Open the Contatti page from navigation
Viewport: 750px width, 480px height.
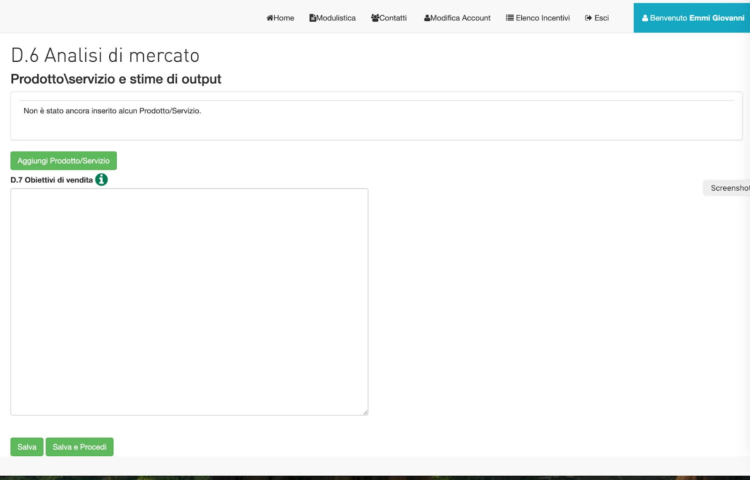(389, 18)
